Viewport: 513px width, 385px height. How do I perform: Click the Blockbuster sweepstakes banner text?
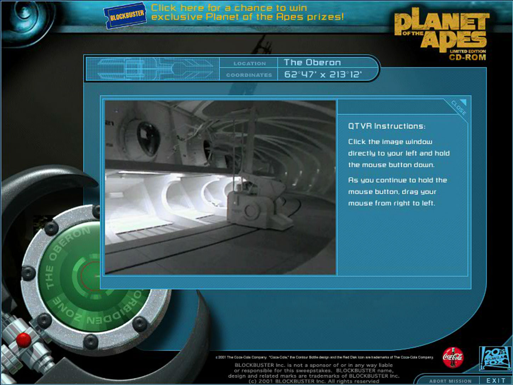(x=247, y=12)
